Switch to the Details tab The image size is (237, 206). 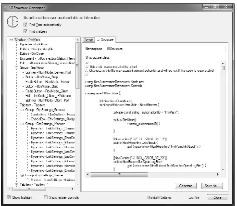click(x=88, y=40)
